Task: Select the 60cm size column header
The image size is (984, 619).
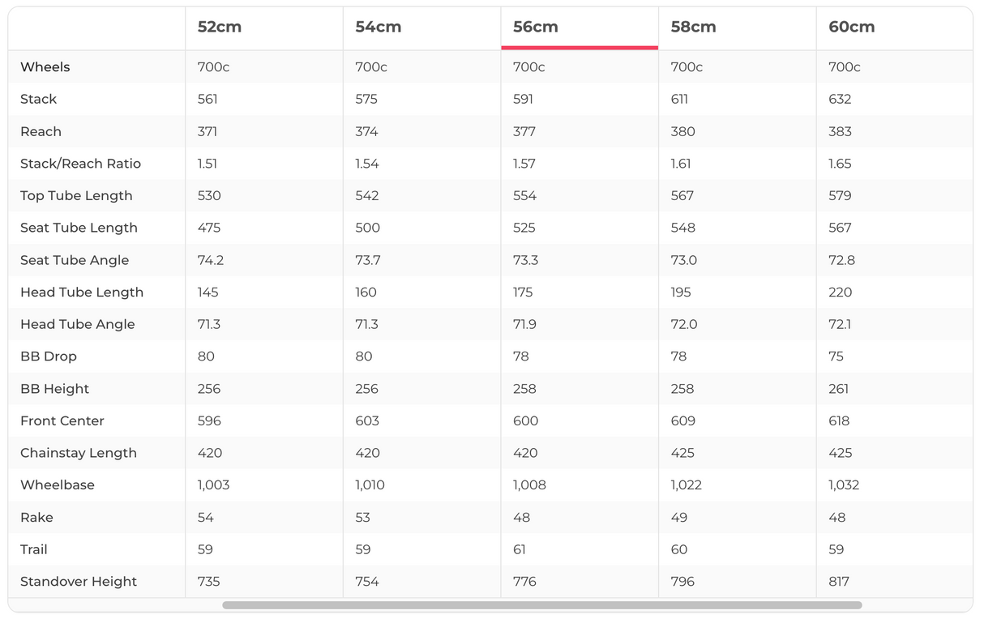Action: click(x=851, y=27)
